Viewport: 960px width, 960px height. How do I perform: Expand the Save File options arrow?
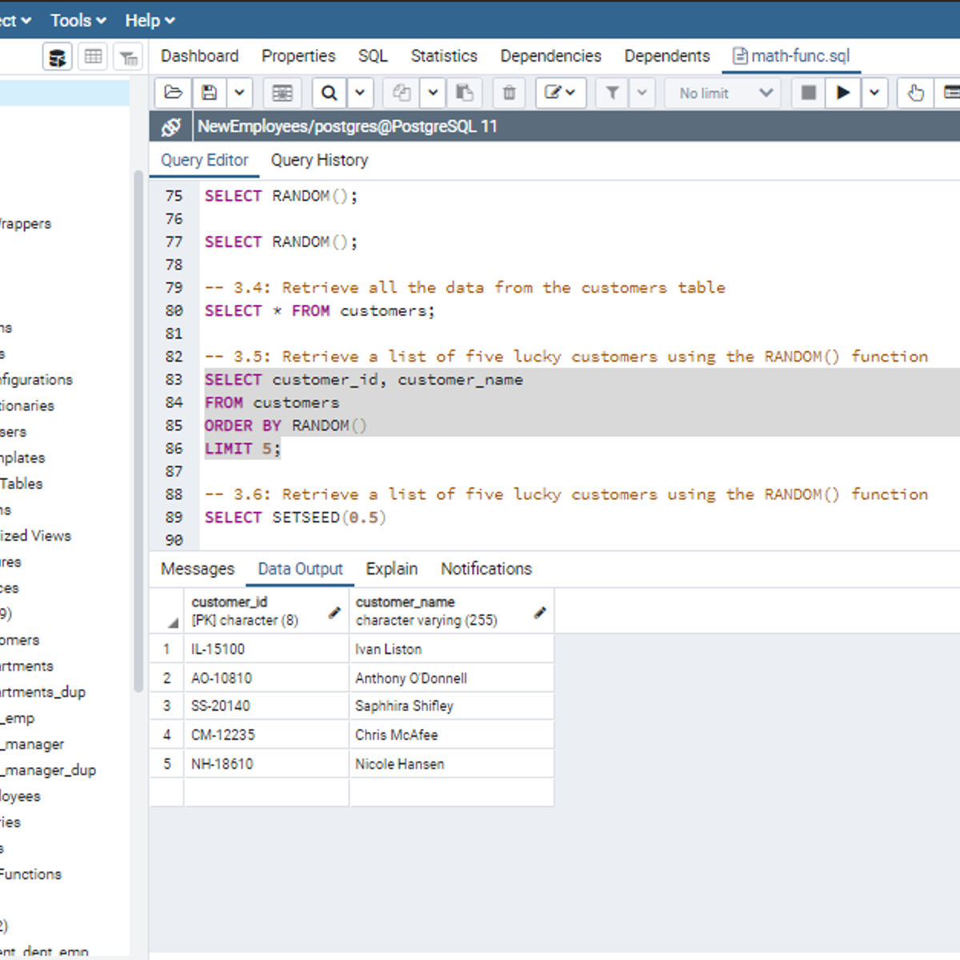(239, 93)
